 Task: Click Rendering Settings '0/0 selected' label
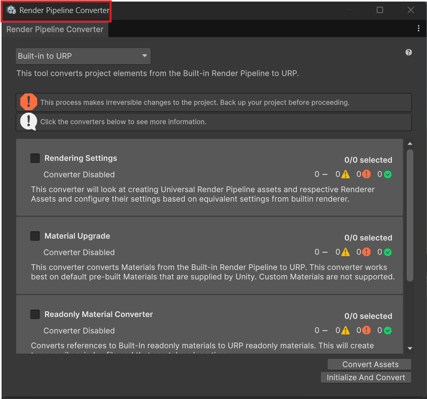click(x=368, y=160)
